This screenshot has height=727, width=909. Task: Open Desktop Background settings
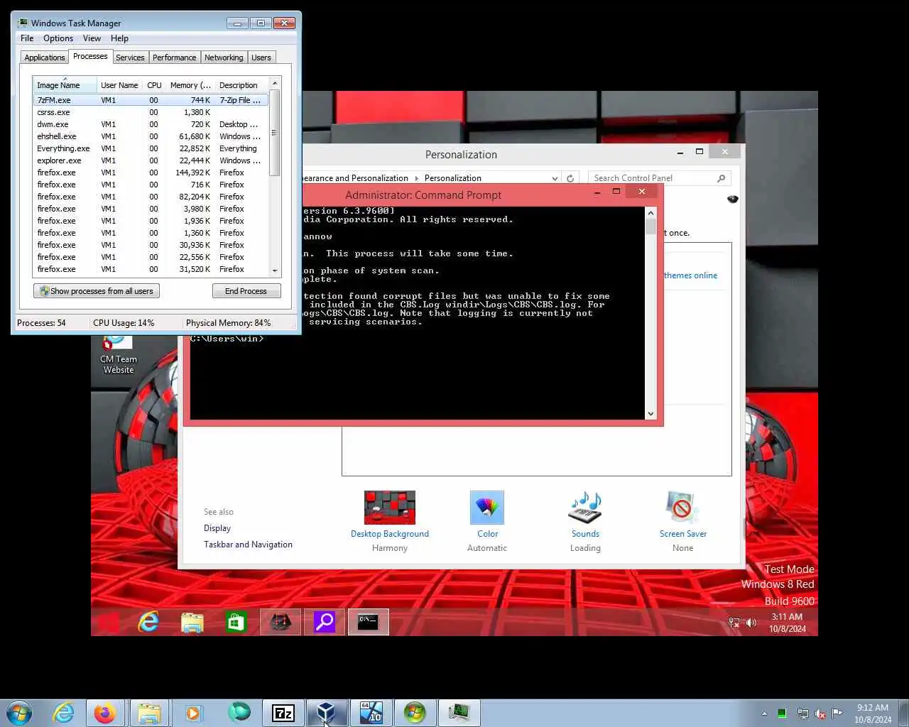pos(390,522)
